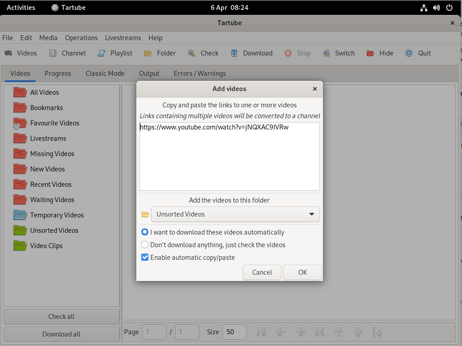Select the All Videos folder icon
Screen dimensions: 462x346
click(x=20, y=92)
